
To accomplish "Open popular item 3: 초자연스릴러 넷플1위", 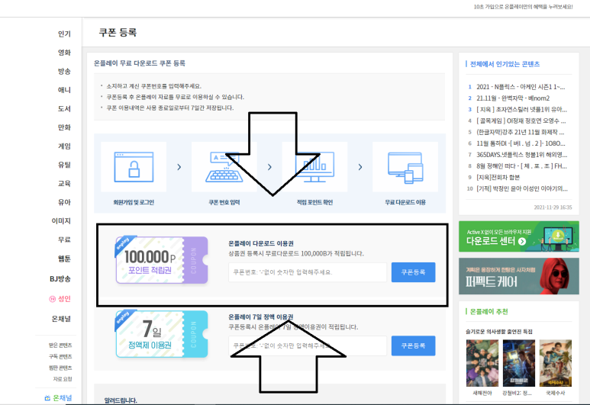I will pyautogui.click(x=521, y=109).
